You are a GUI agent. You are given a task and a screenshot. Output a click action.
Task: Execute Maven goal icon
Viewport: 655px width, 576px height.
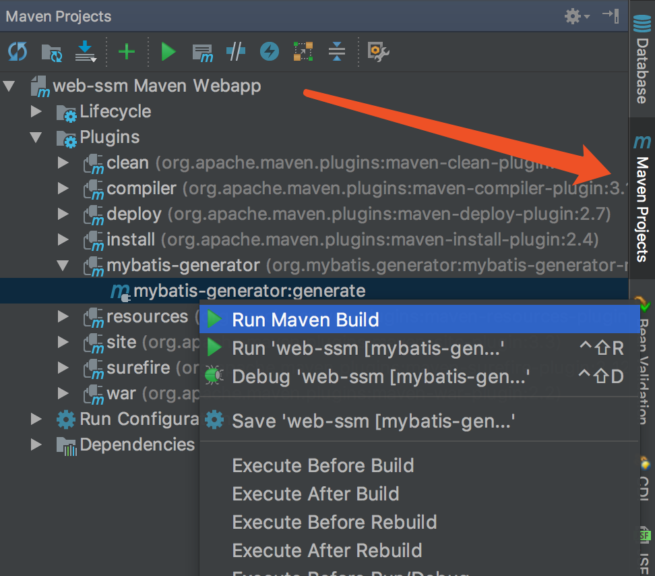click(203, 53)
